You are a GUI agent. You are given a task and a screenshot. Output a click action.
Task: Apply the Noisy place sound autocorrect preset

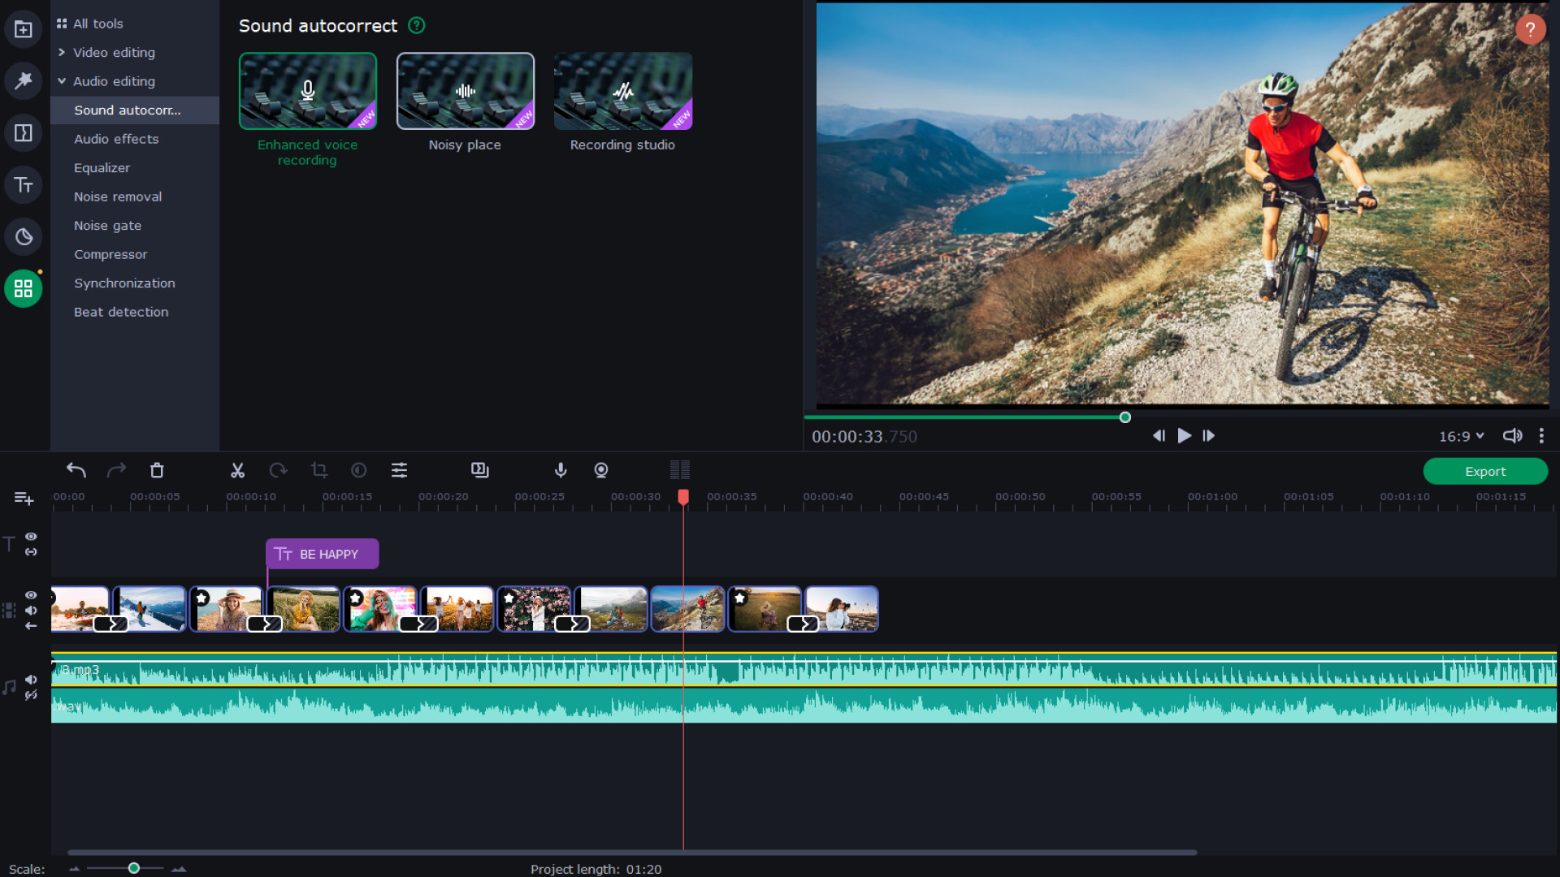coord(465,91)
